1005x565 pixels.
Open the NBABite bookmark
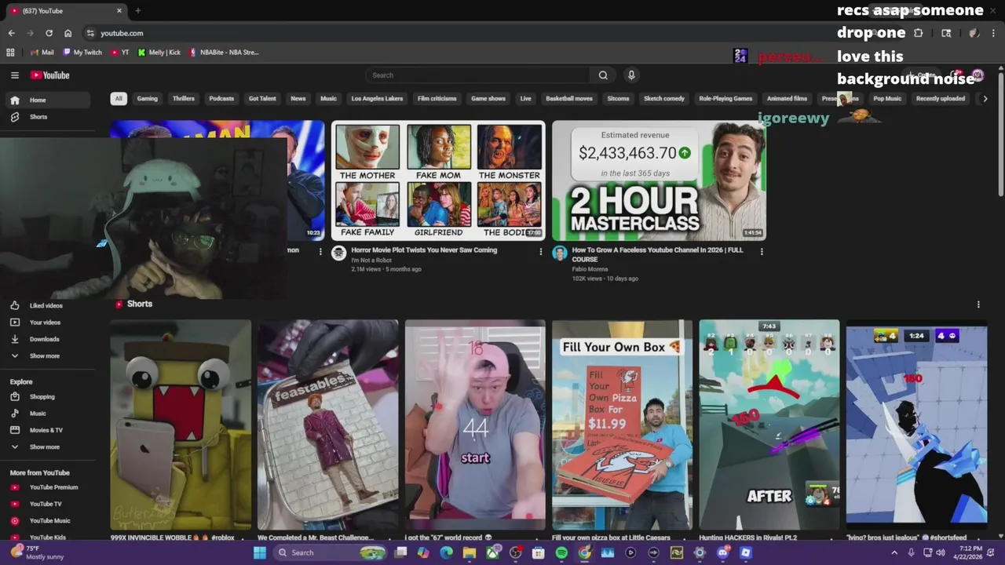pyautogui.click(x=224, y=53)
